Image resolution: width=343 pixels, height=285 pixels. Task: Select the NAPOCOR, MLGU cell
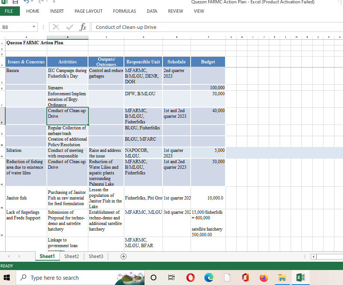[143, 153]
